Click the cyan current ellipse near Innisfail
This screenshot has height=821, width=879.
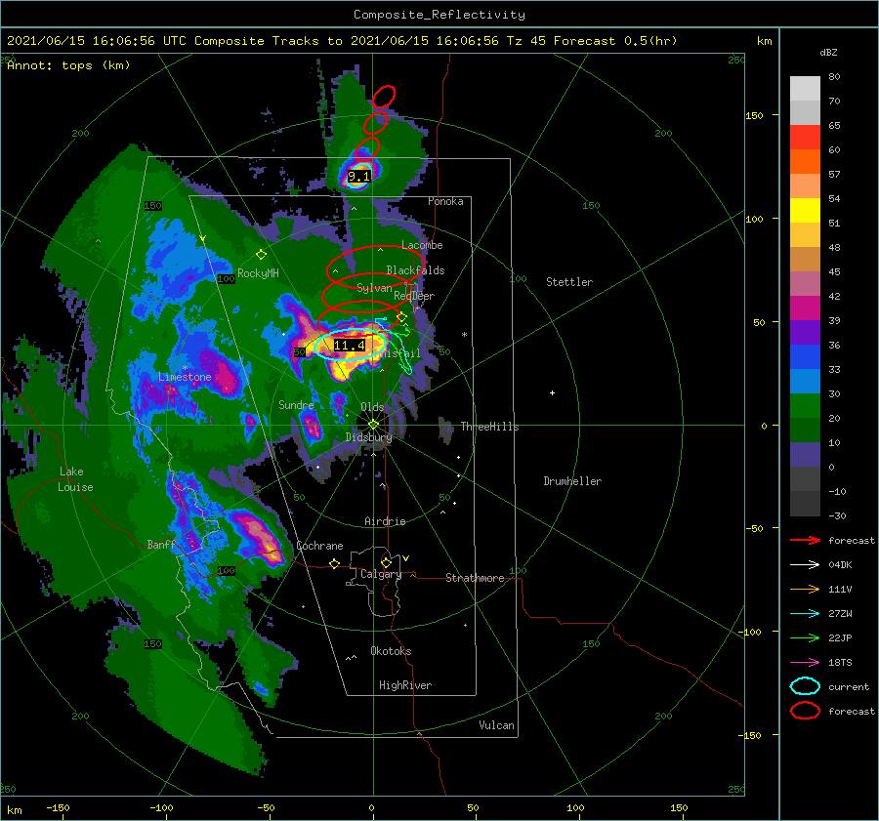click(351, 345)
